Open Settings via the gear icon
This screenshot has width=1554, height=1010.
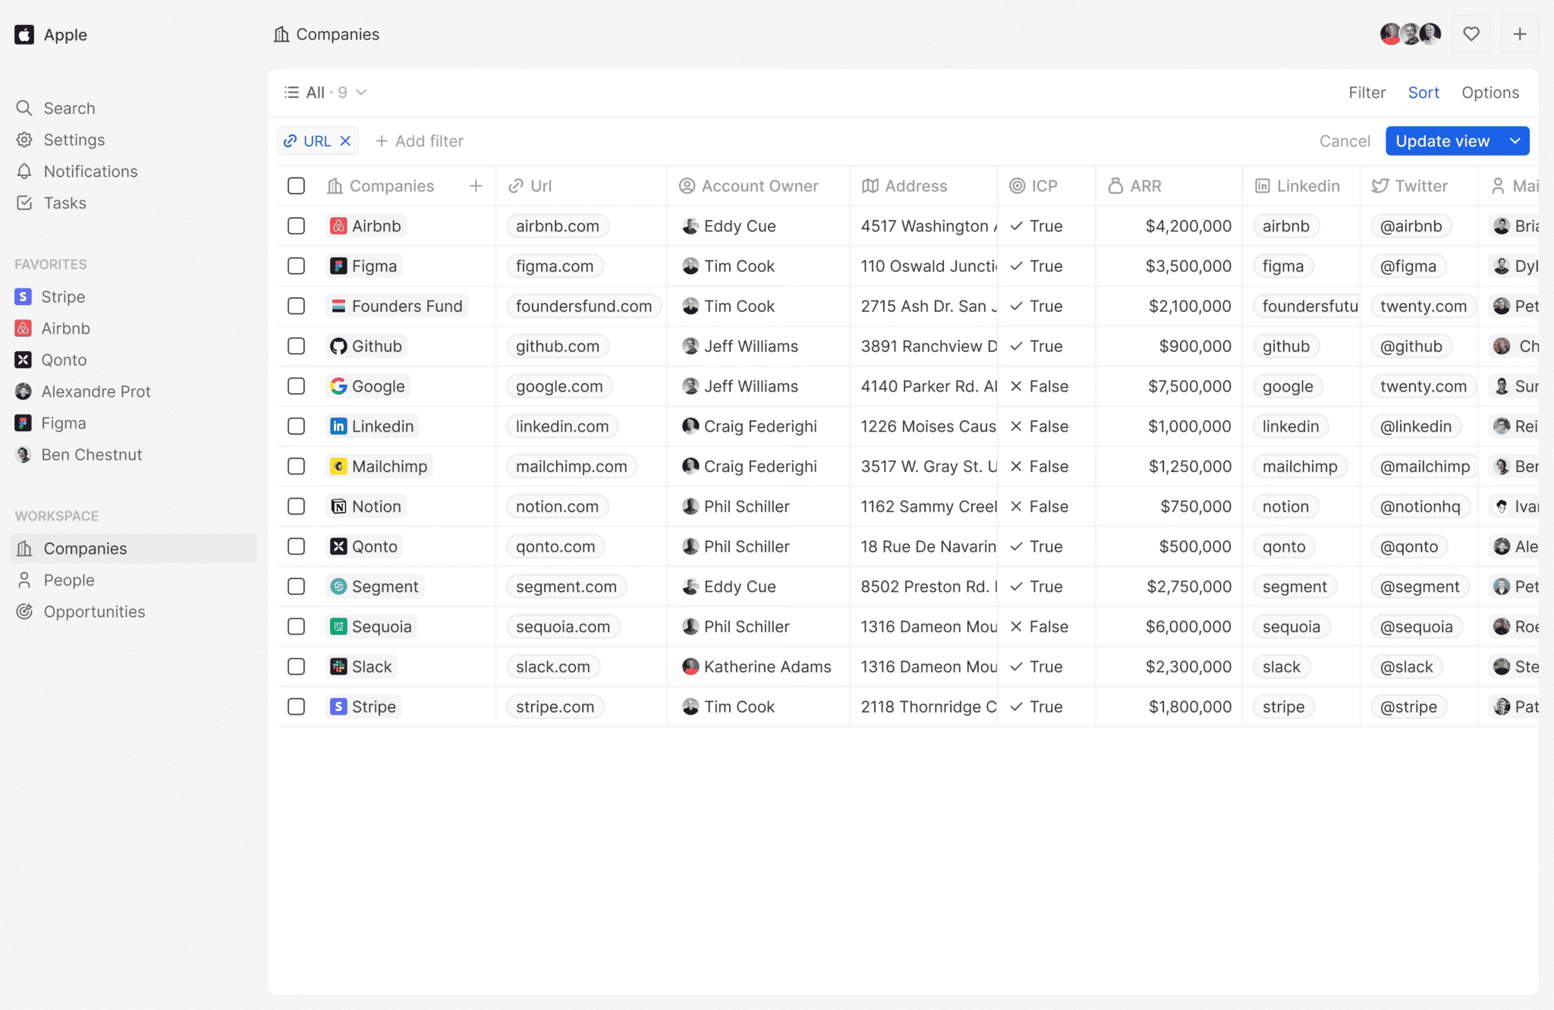pyautogui.click(x=74, y=140)
